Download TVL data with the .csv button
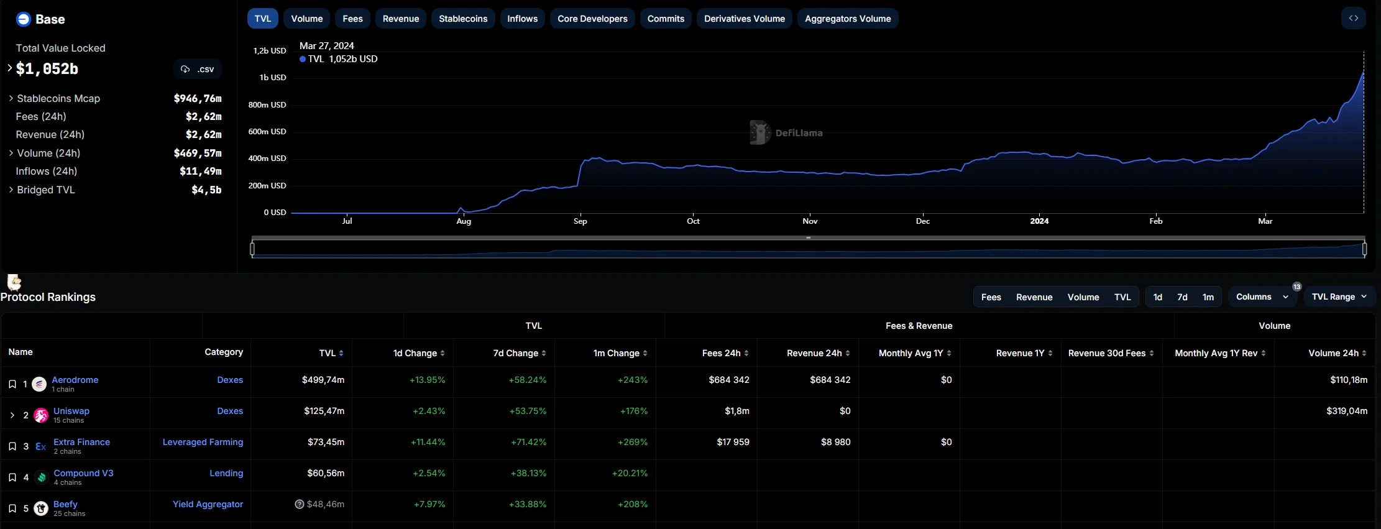Viewport: 1381px width, 529px height. (198, 69)
